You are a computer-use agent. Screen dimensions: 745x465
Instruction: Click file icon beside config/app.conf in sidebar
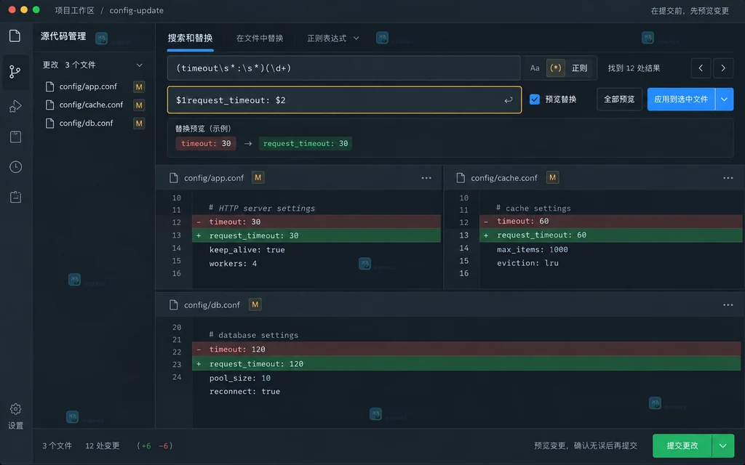click(x=49, y=86)
